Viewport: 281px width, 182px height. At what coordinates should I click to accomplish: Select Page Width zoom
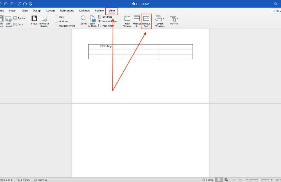click(x=106, y=26)
